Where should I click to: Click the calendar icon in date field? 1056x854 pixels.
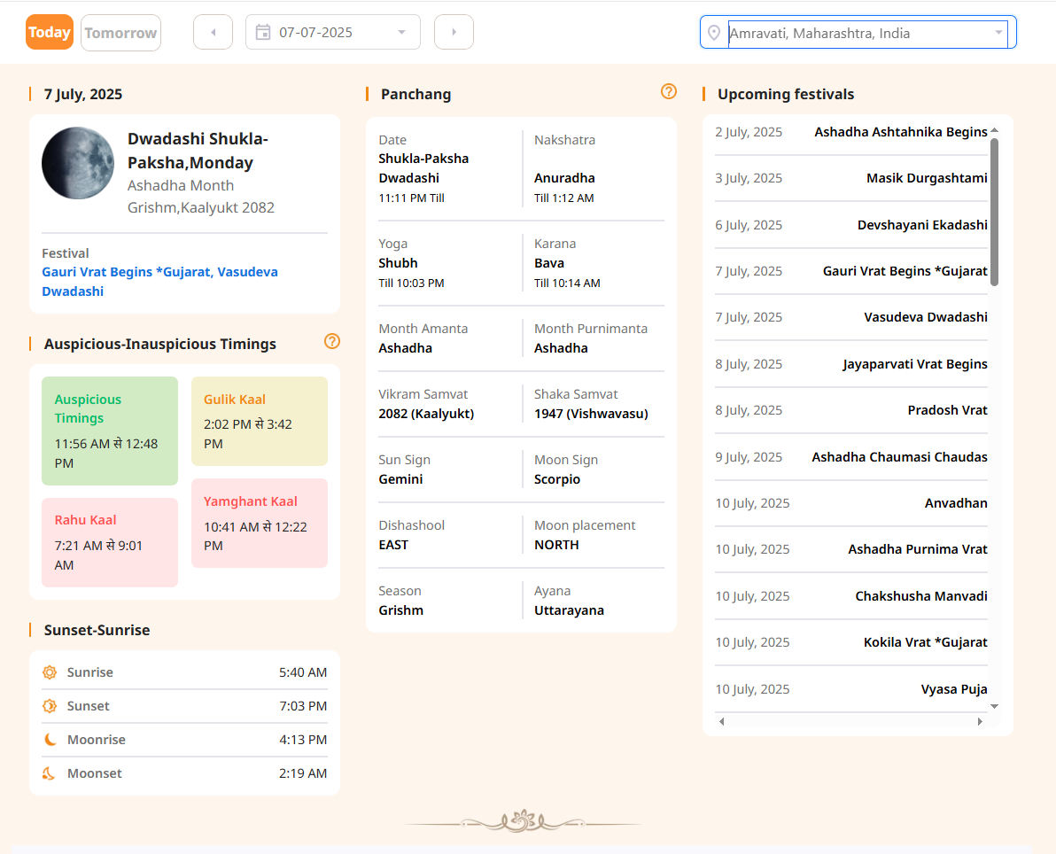point(263,33)
